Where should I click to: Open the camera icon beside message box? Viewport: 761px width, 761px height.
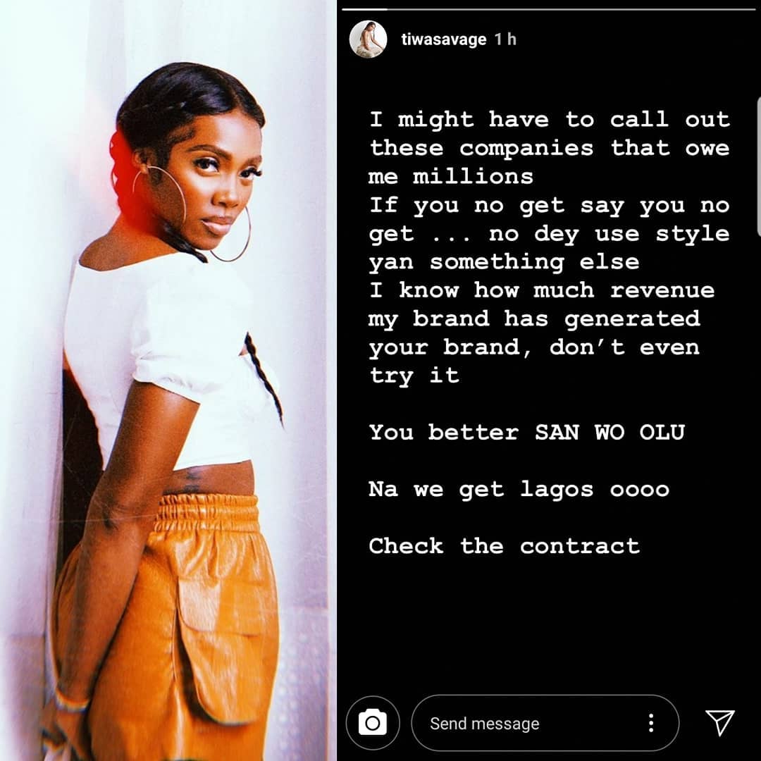(x=373, y=723)
